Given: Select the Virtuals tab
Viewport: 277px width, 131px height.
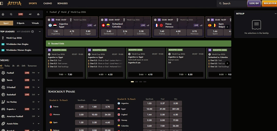Looking at the screenshot, I should 35,23.
